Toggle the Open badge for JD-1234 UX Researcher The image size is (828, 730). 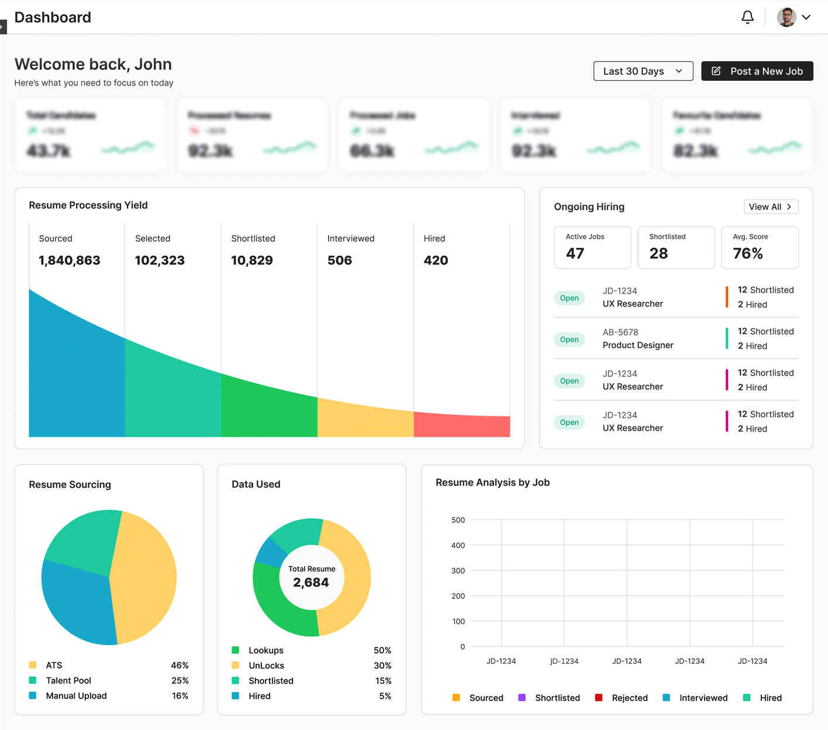coord(569,298)
